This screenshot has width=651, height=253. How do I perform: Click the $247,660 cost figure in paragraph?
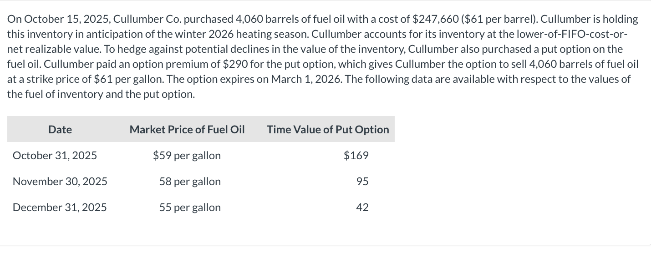pos(432,19)
